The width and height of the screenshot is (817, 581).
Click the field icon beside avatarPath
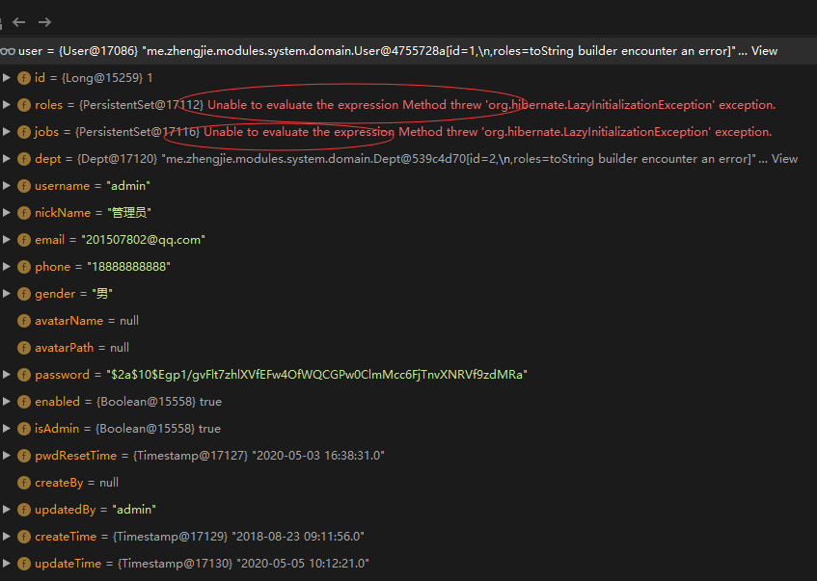24,348
